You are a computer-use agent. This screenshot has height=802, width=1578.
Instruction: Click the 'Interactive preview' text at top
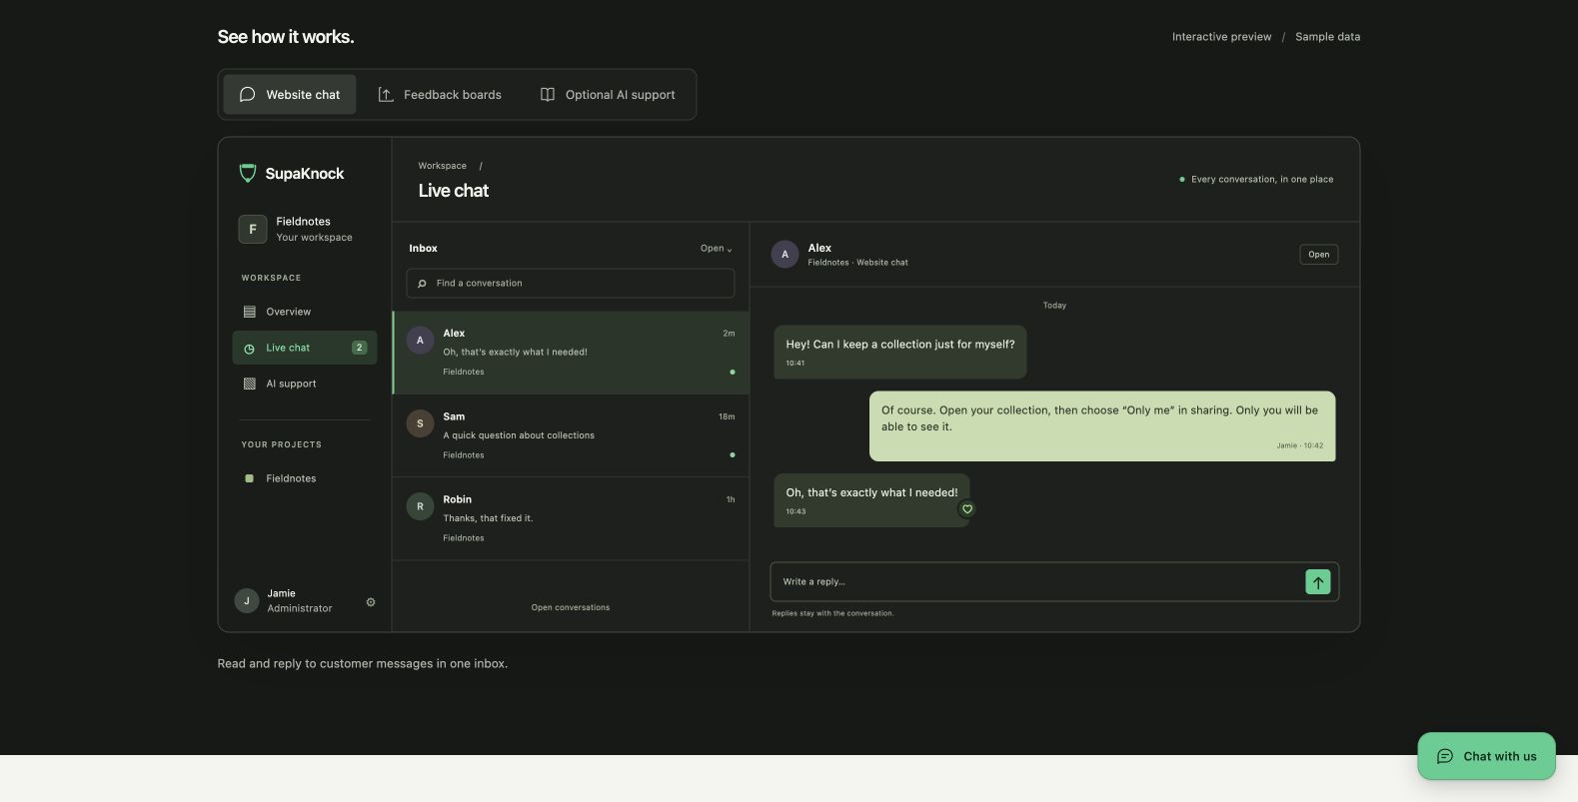pos(1221,37)
